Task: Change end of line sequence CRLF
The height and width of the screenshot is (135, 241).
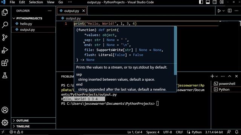Action: [179, 132]
